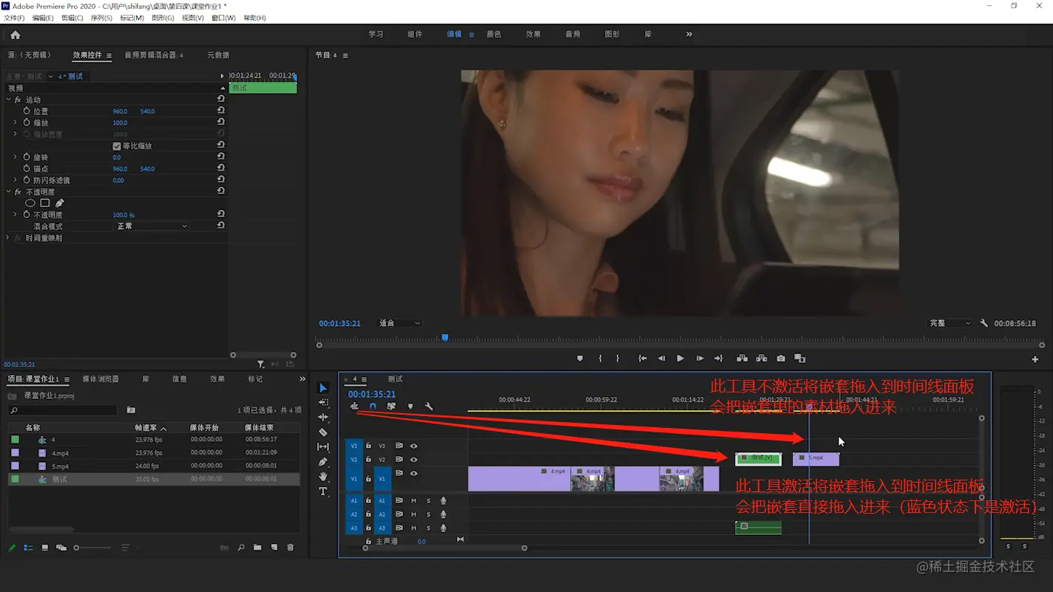Click the Lift button
Viewport: 1053px width, 592px height.
pyautogui.click(x=742, y=358)
